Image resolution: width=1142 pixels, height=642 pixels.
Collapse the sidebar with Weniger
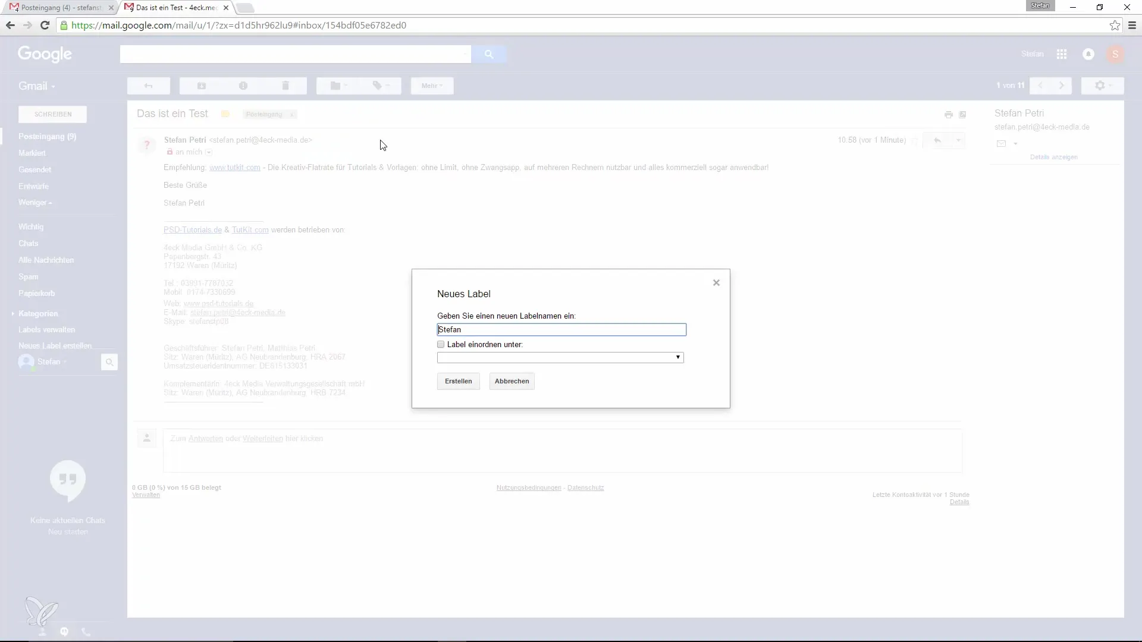34,203
